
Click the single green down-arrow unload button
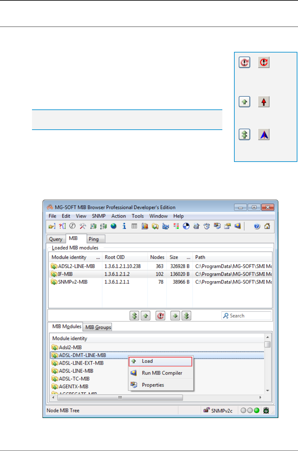175,316
